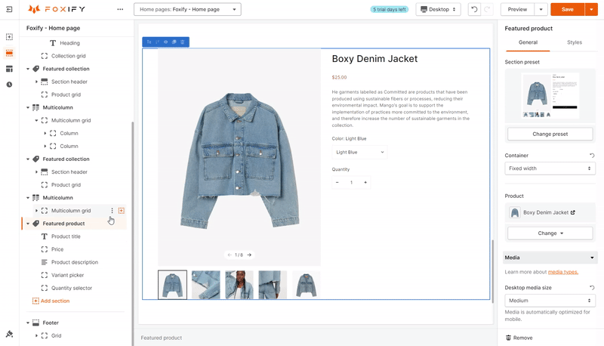604x346 pixels.
Task: Collapse the Featured product tree section
Action: coord(28,224)
